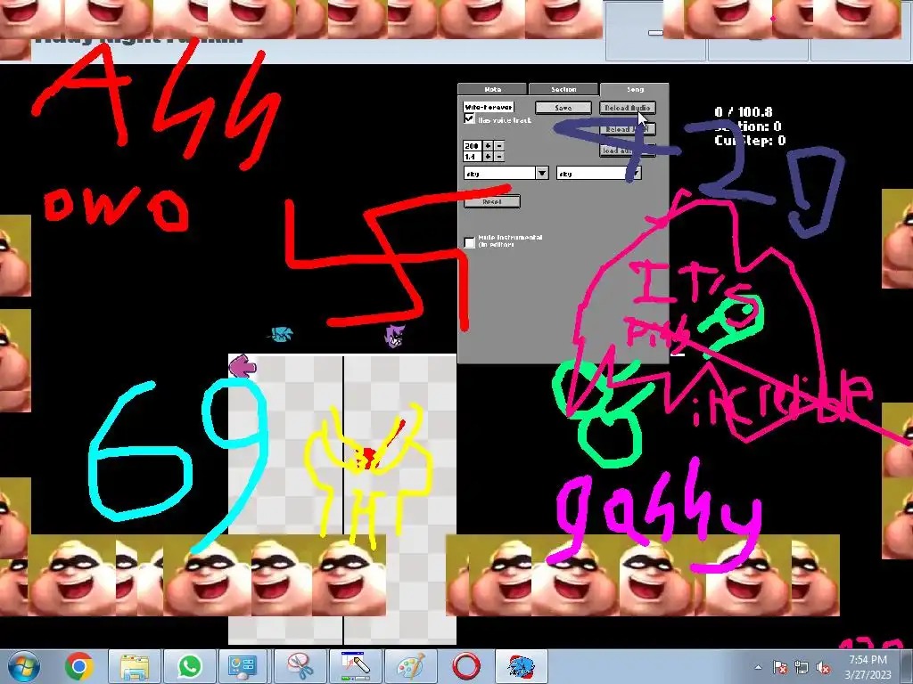Image resolution: width=913 pixels, height=684 pixels.
Task: Increase speed 1.4 with plus stepper
Action: click(488, 157)
